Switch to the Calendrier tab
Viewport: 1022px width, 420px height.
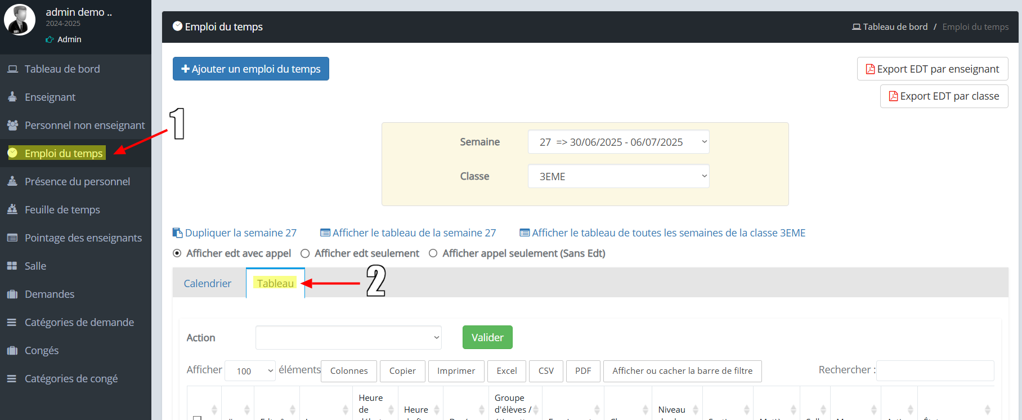pos(208,283)
